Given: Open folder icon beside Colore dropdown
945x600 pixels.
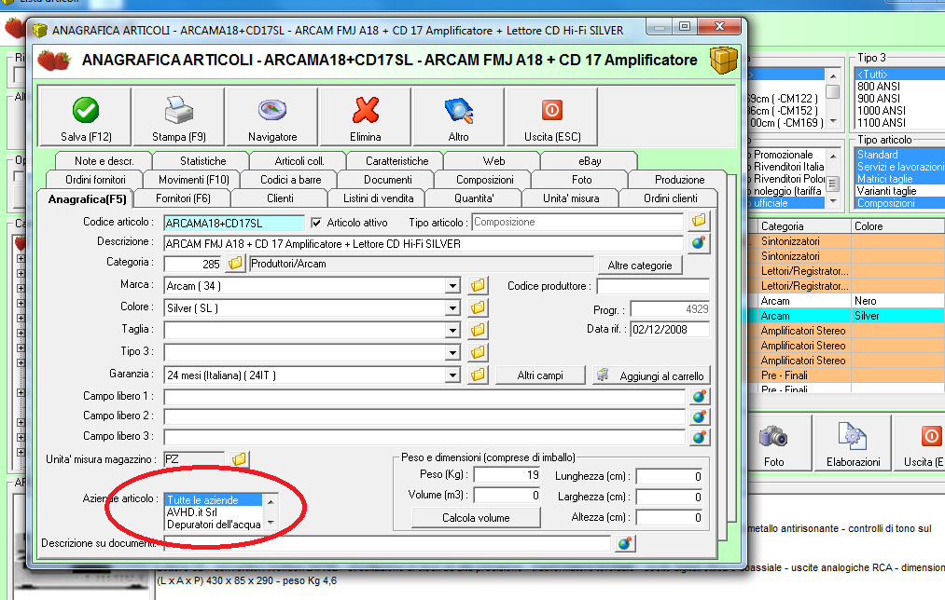Looking at the screenshot, I should 478,307.
